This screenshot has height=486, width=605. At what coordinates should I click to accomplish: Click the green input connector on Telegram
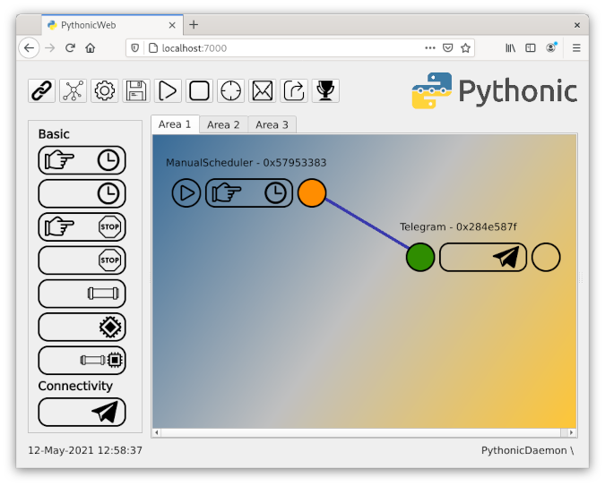coord(420,258)
